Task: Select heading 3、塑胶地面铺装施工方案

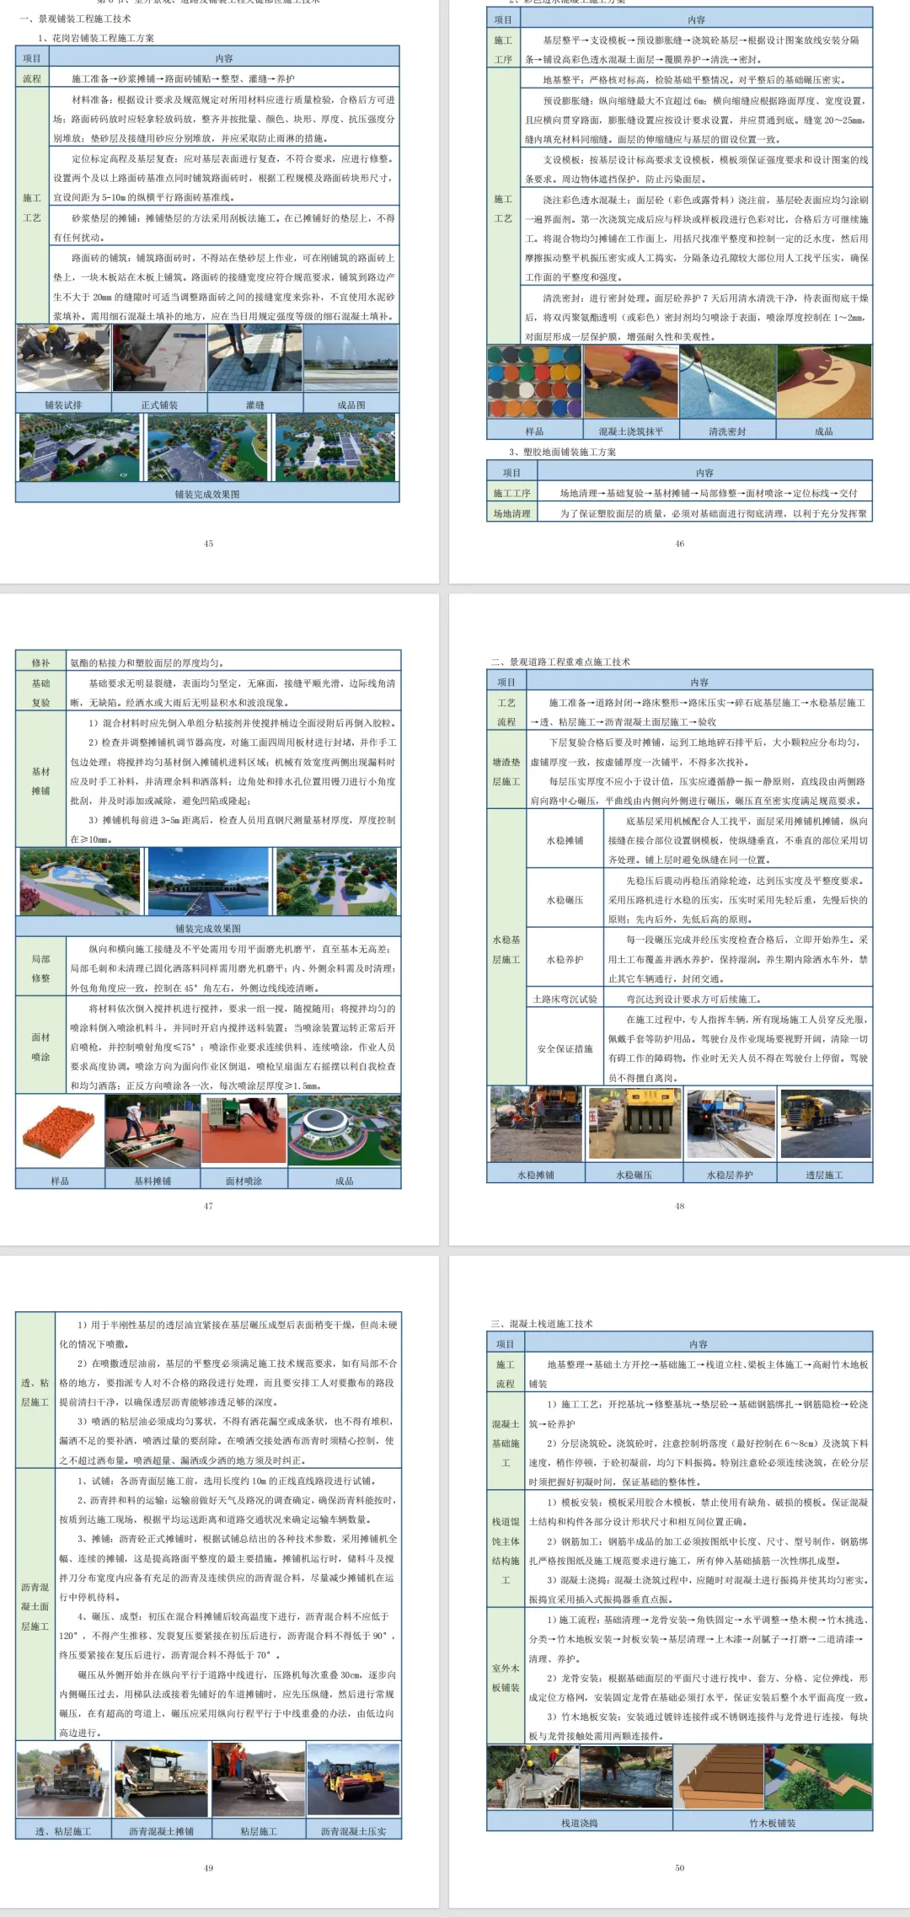Action: pos(562,453)
